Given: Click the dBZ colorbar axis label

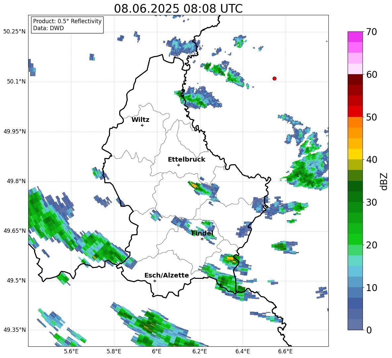Looking at the screenshot, I should coord(384,181).
